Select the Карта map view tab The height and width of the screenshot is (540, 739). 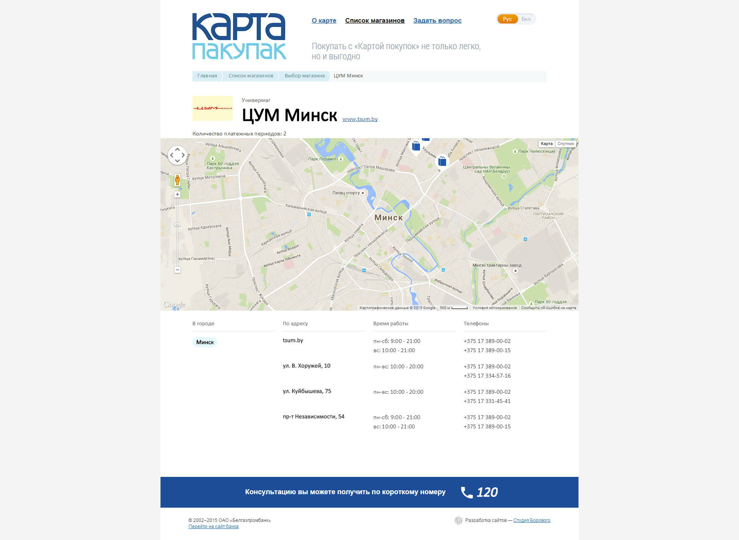[547, 144]
